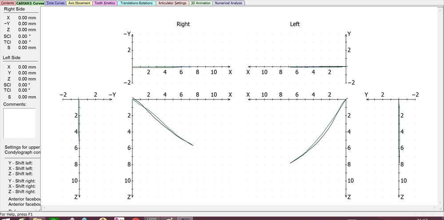Select the Right Side SCI value
This screenshot has height=220, width=444.
click(24, 36)
